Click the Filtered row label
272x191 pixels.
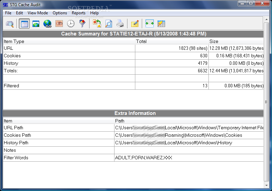pyautogui.click(x=11, y=86)
